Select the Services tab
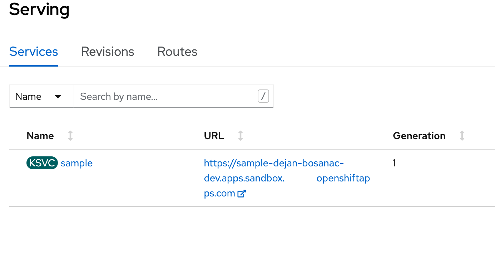 tap(34, 52)
